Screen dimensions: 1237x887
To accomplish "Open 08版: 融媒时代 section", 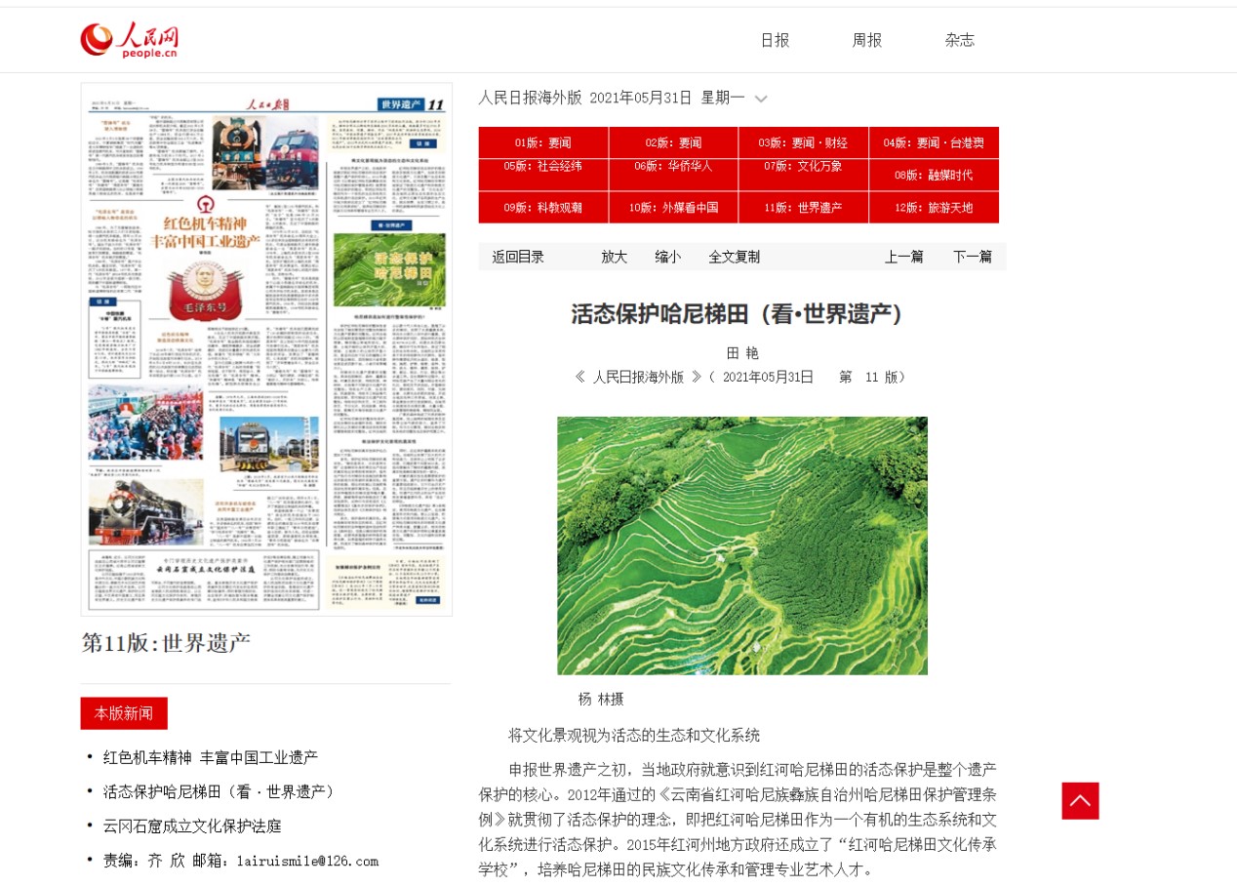I will 934,175.
